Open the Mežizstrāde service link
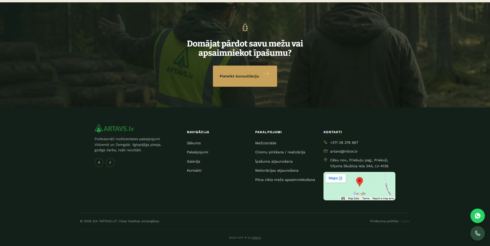 pyautogui.click(x=266, y=143)
